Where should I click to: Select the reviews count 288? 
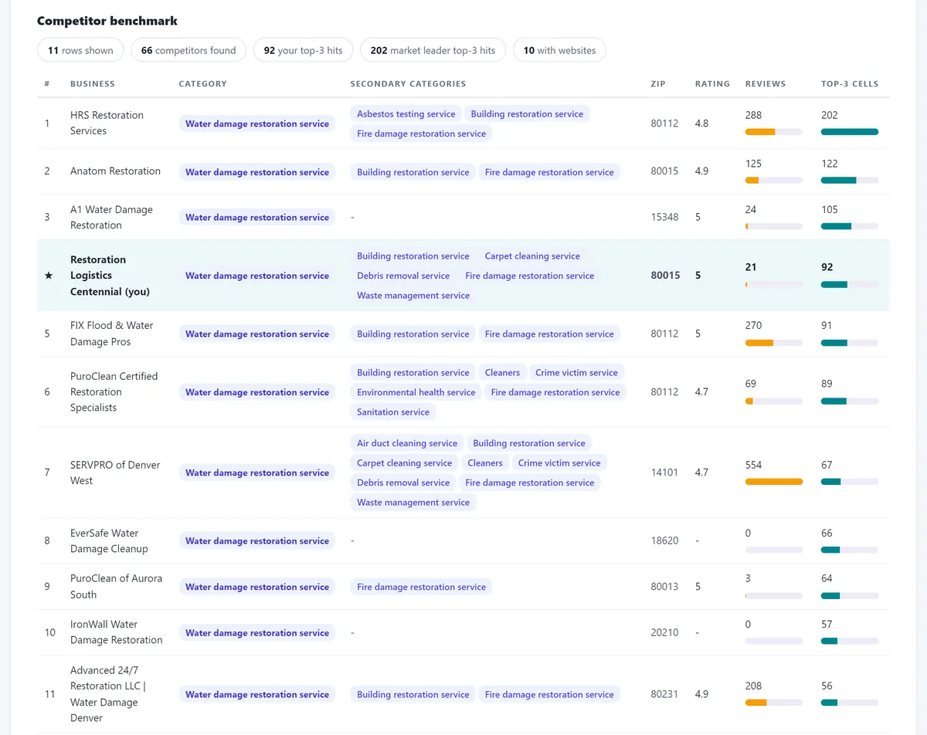tap(753, 115)
